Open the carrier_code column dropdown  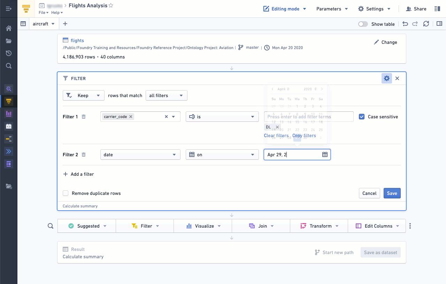(x=140, y=117)
